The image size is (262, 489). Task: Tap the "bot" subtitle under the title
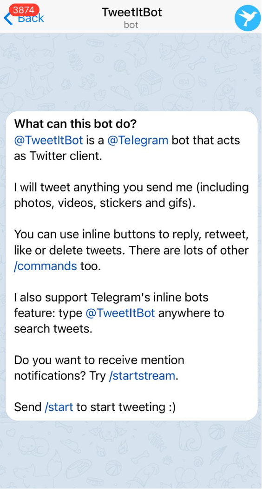(131, 25)
